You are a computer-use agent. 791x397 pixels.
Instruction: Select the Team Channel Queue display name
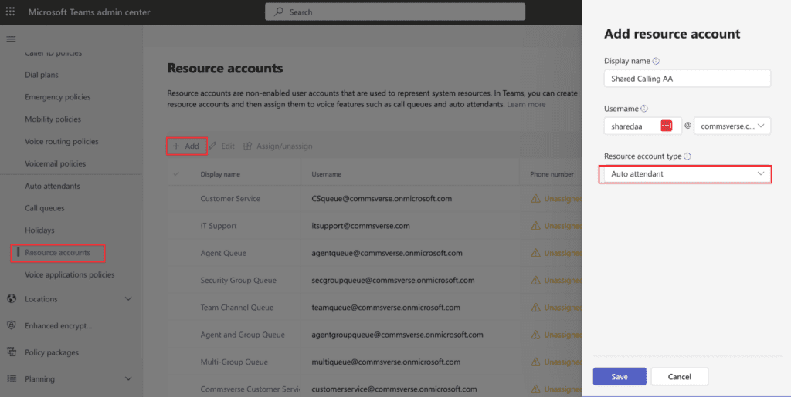coord(236,308)
